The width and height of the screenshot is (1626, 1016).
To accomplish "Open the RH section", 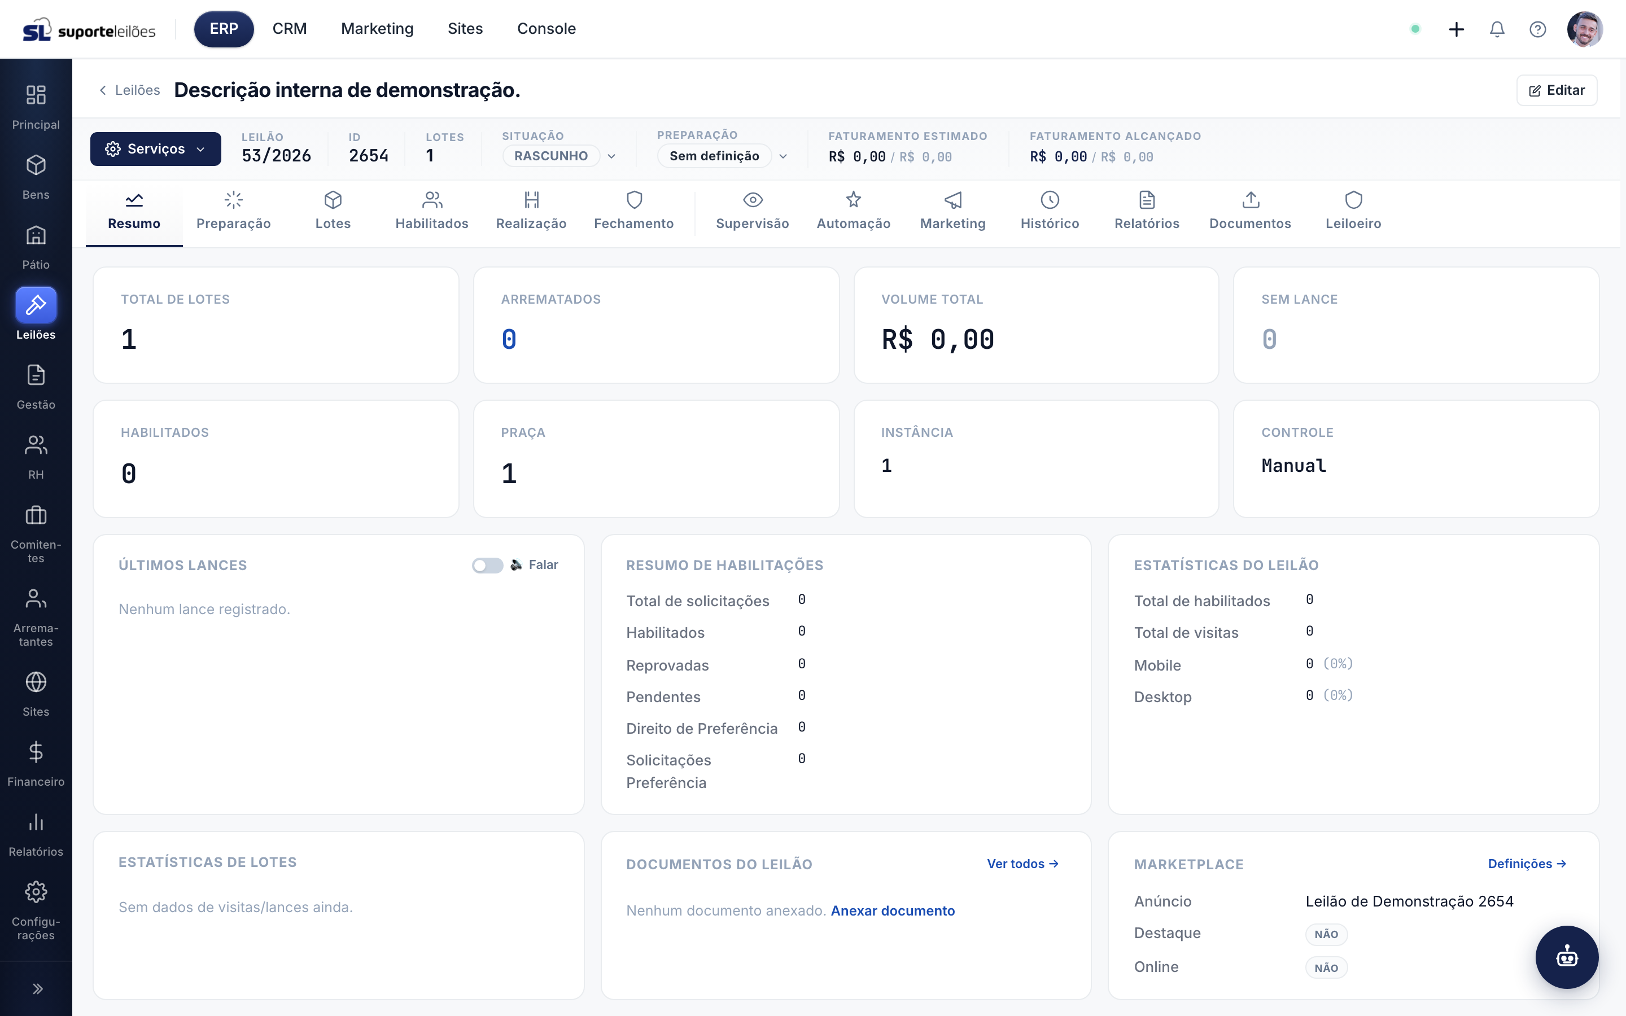I will [x=36, y=456].
